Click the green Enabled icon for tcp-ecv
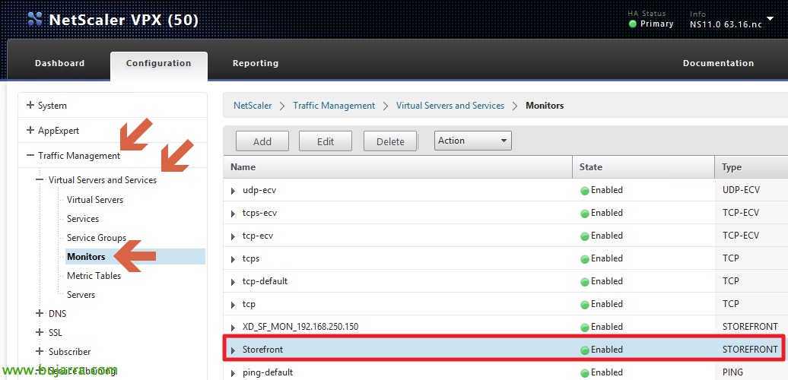The height and width of the screenshot is (380, 788). click(x=584, y=236)
